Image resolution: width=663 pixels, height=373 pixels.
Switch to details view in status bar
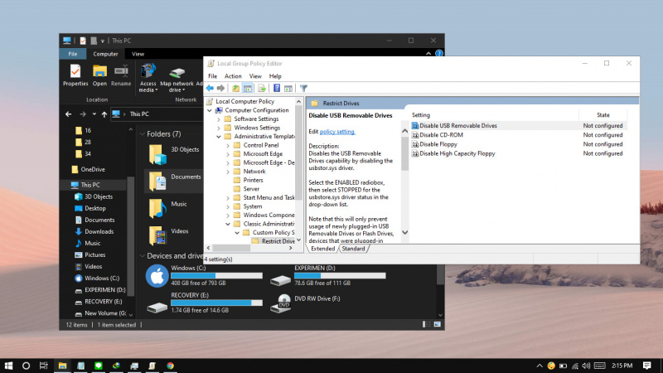[426, 324]
